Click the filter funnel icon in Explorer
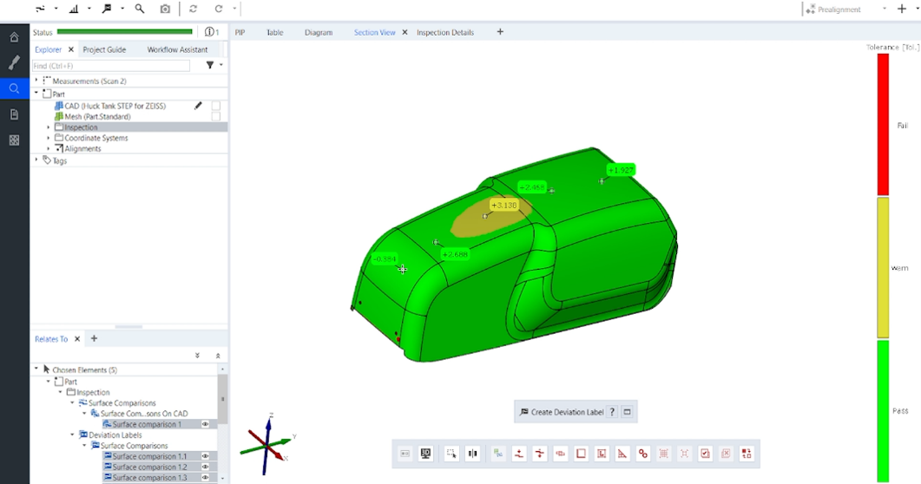The width and height of the screenshot is (921, 484). click(x=210, y=65)
